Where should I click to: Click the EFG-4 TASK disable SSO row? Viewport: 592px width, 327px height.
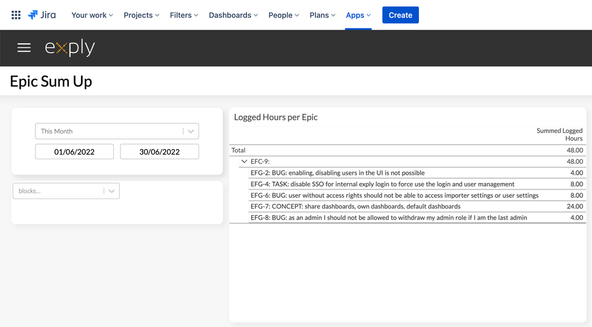point(417,184)
